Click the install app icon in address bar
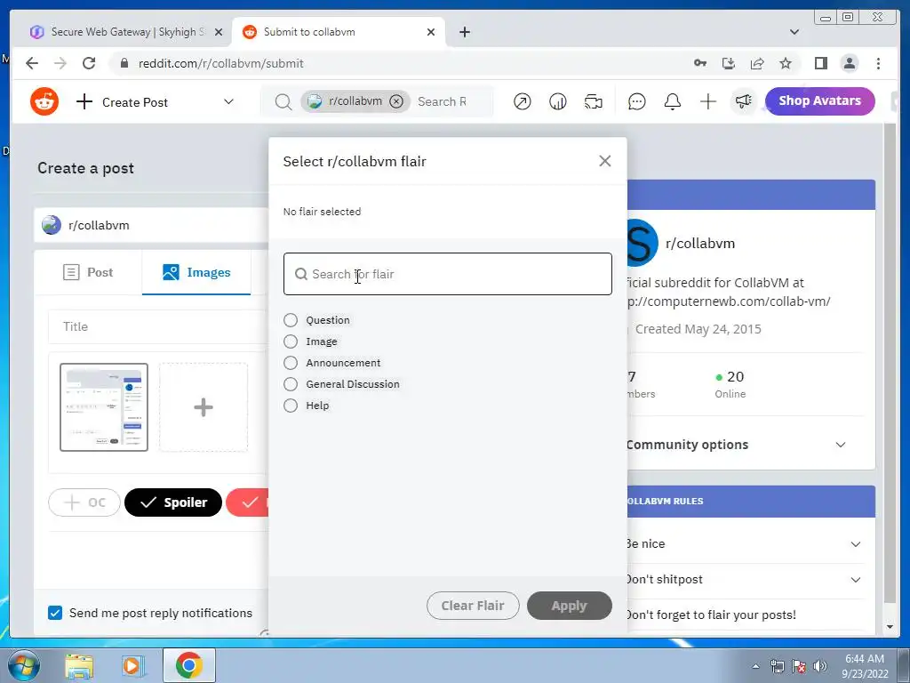The height and width of the screenshot is (683, 910). pos(729,63)
